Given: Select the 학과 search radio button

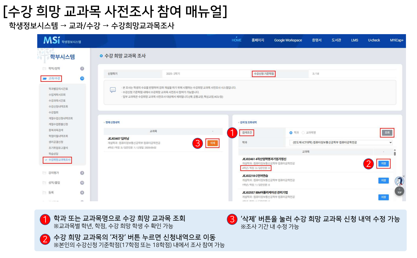Looking at the screenshot, I should (x=291, y=133).
